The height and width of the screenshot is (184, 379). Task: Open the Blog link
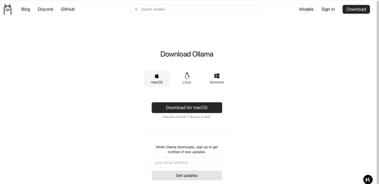[25, 9]
